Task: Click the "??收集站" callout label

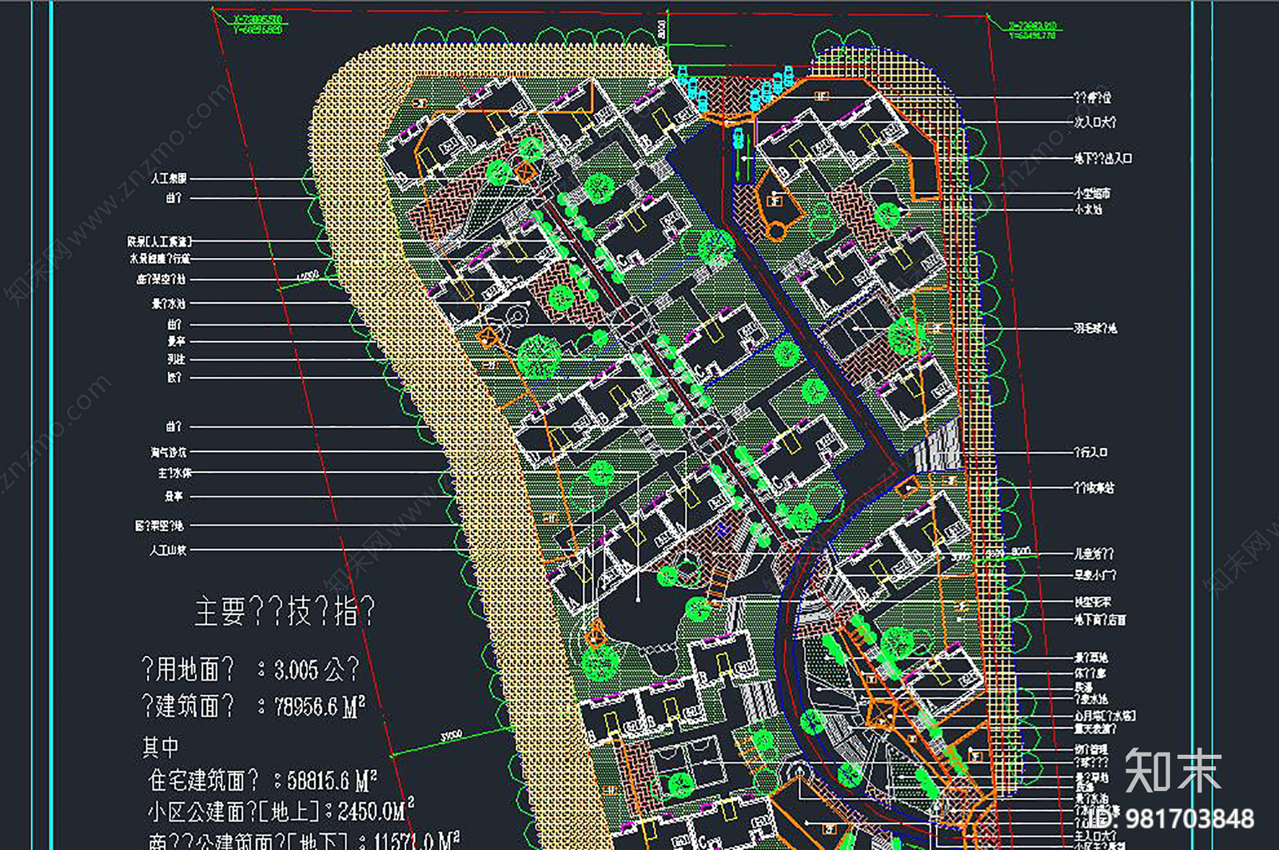Action: (x=1094, y=487)
